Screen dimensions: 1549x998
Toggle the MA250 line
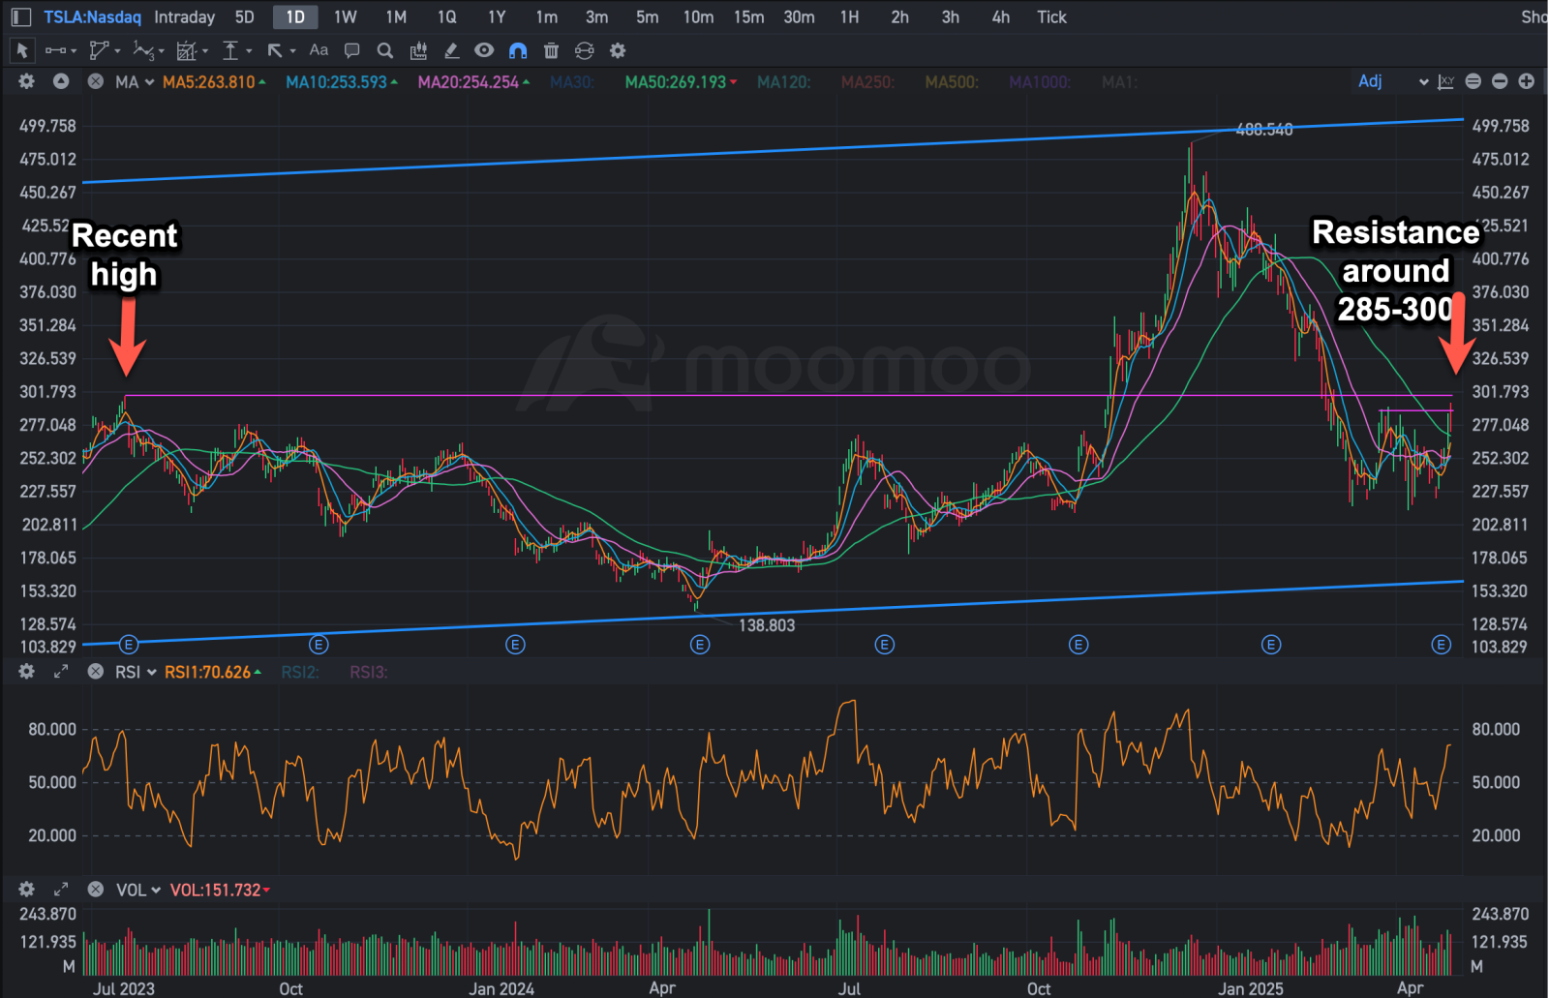tap(867, 82)
